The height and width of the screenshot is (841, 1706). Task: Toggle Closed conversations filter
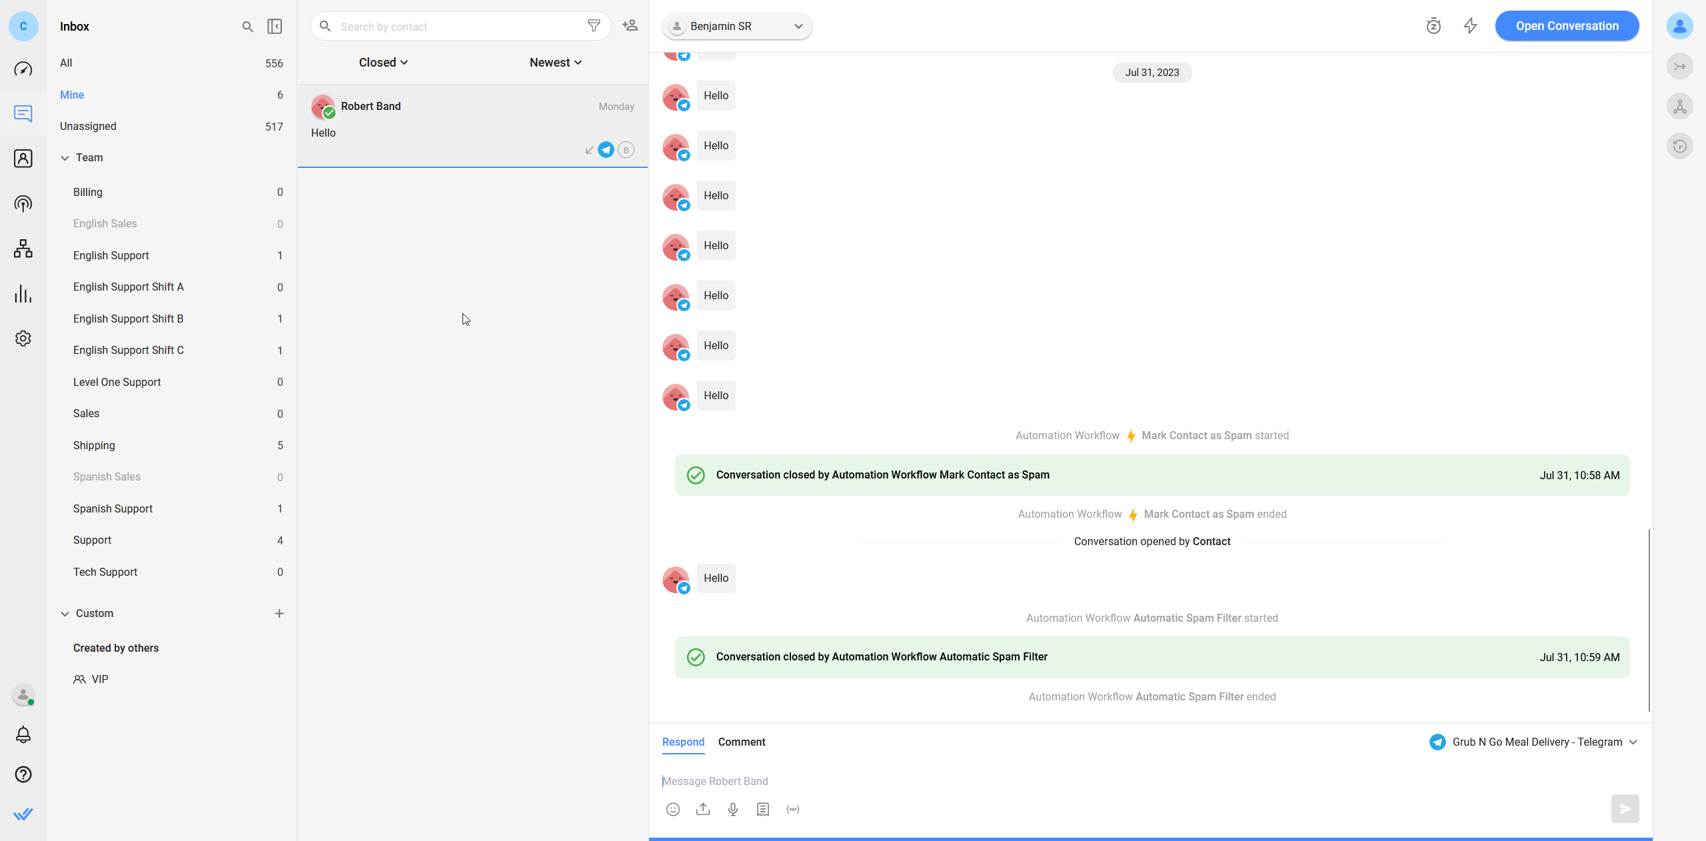coord(383,62)
